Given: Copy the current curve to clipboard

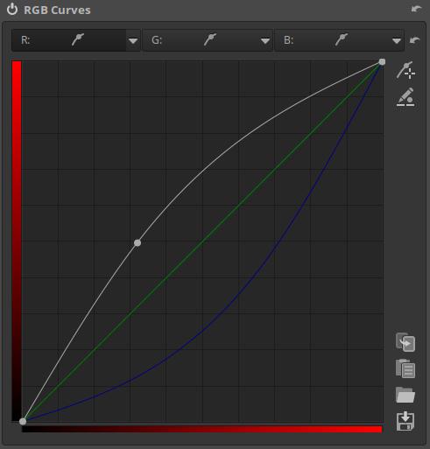Looking at the screenshot, I should click(x=405, y=342).
